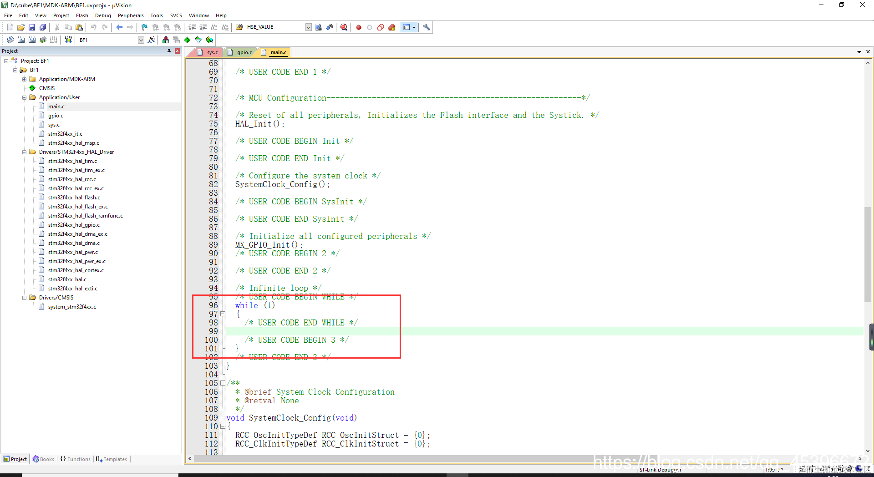Save all files icon
Image resolution: width=874 pixels, height=477 pixels.
pyautogui.click(x=43, y=27)
